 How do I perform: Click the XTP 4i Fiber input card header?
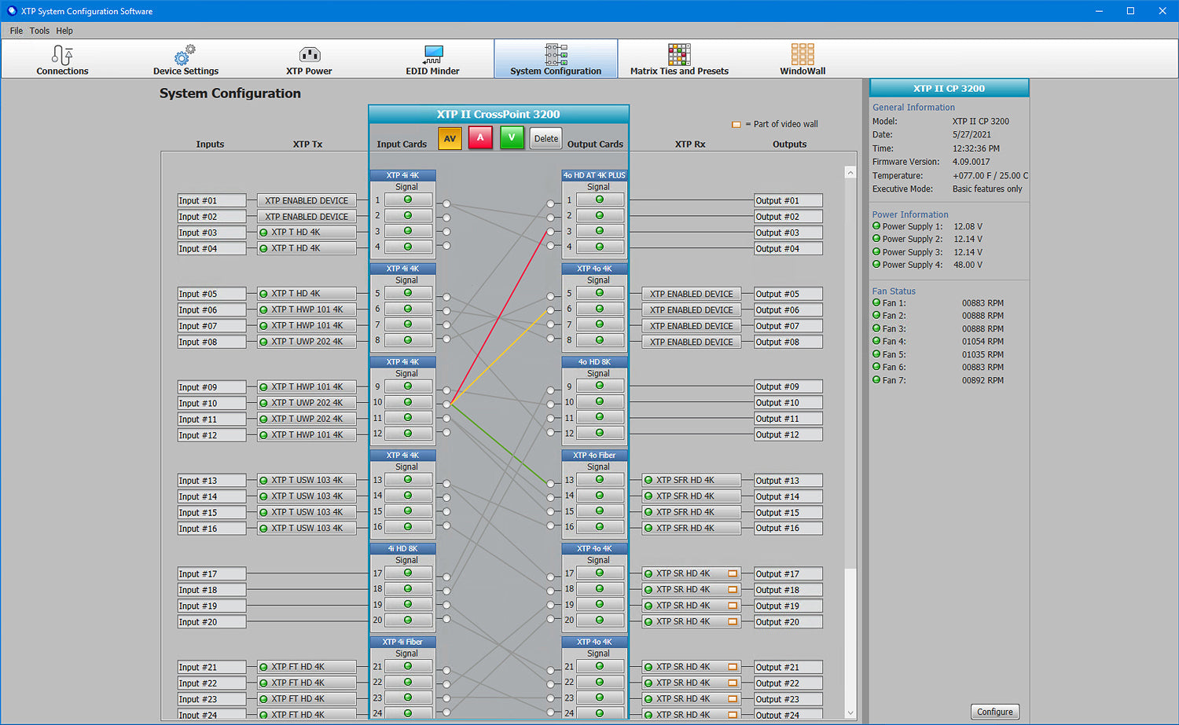[x=402, y=642]
